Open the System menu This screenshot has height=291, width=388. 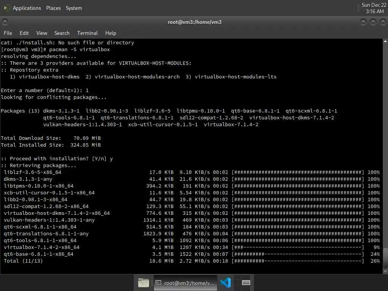tap(74, 8)
